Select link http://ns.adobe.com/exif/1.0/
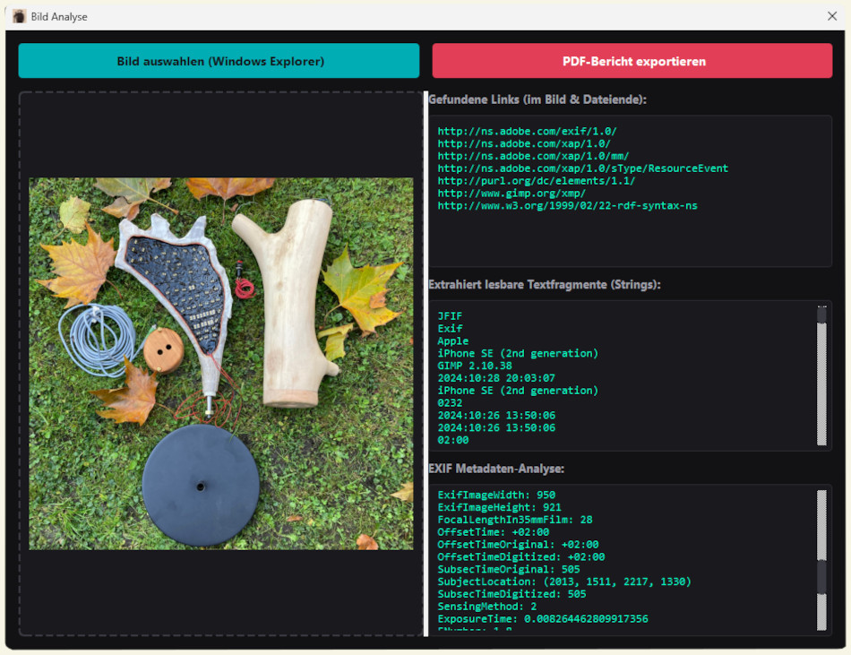 (527, 132)
